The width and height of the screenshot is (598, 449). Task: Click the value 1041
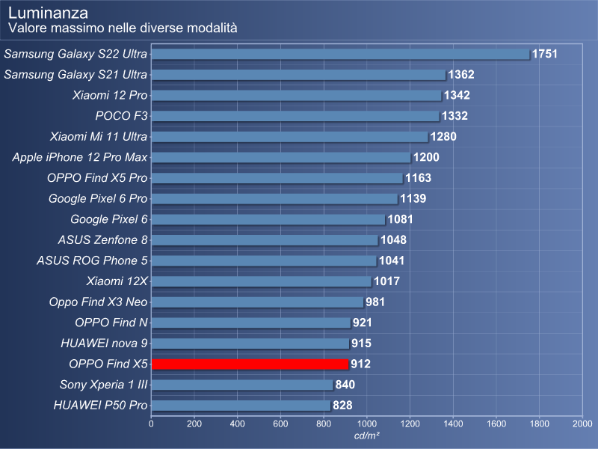click(x=392, y=260)
